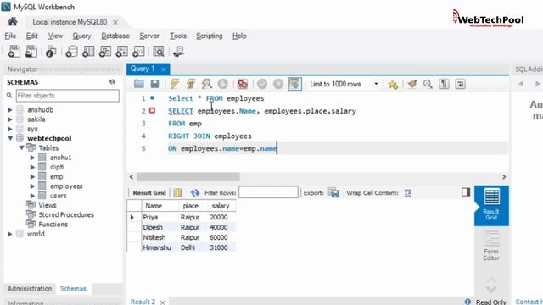The image size is (543, 305).
Task: Open find panel magnifier icon
Action: tap(428, 84)
